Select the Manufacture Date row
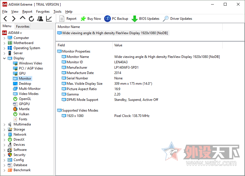The height and width of the screenshot is (176, 245). 91,73
